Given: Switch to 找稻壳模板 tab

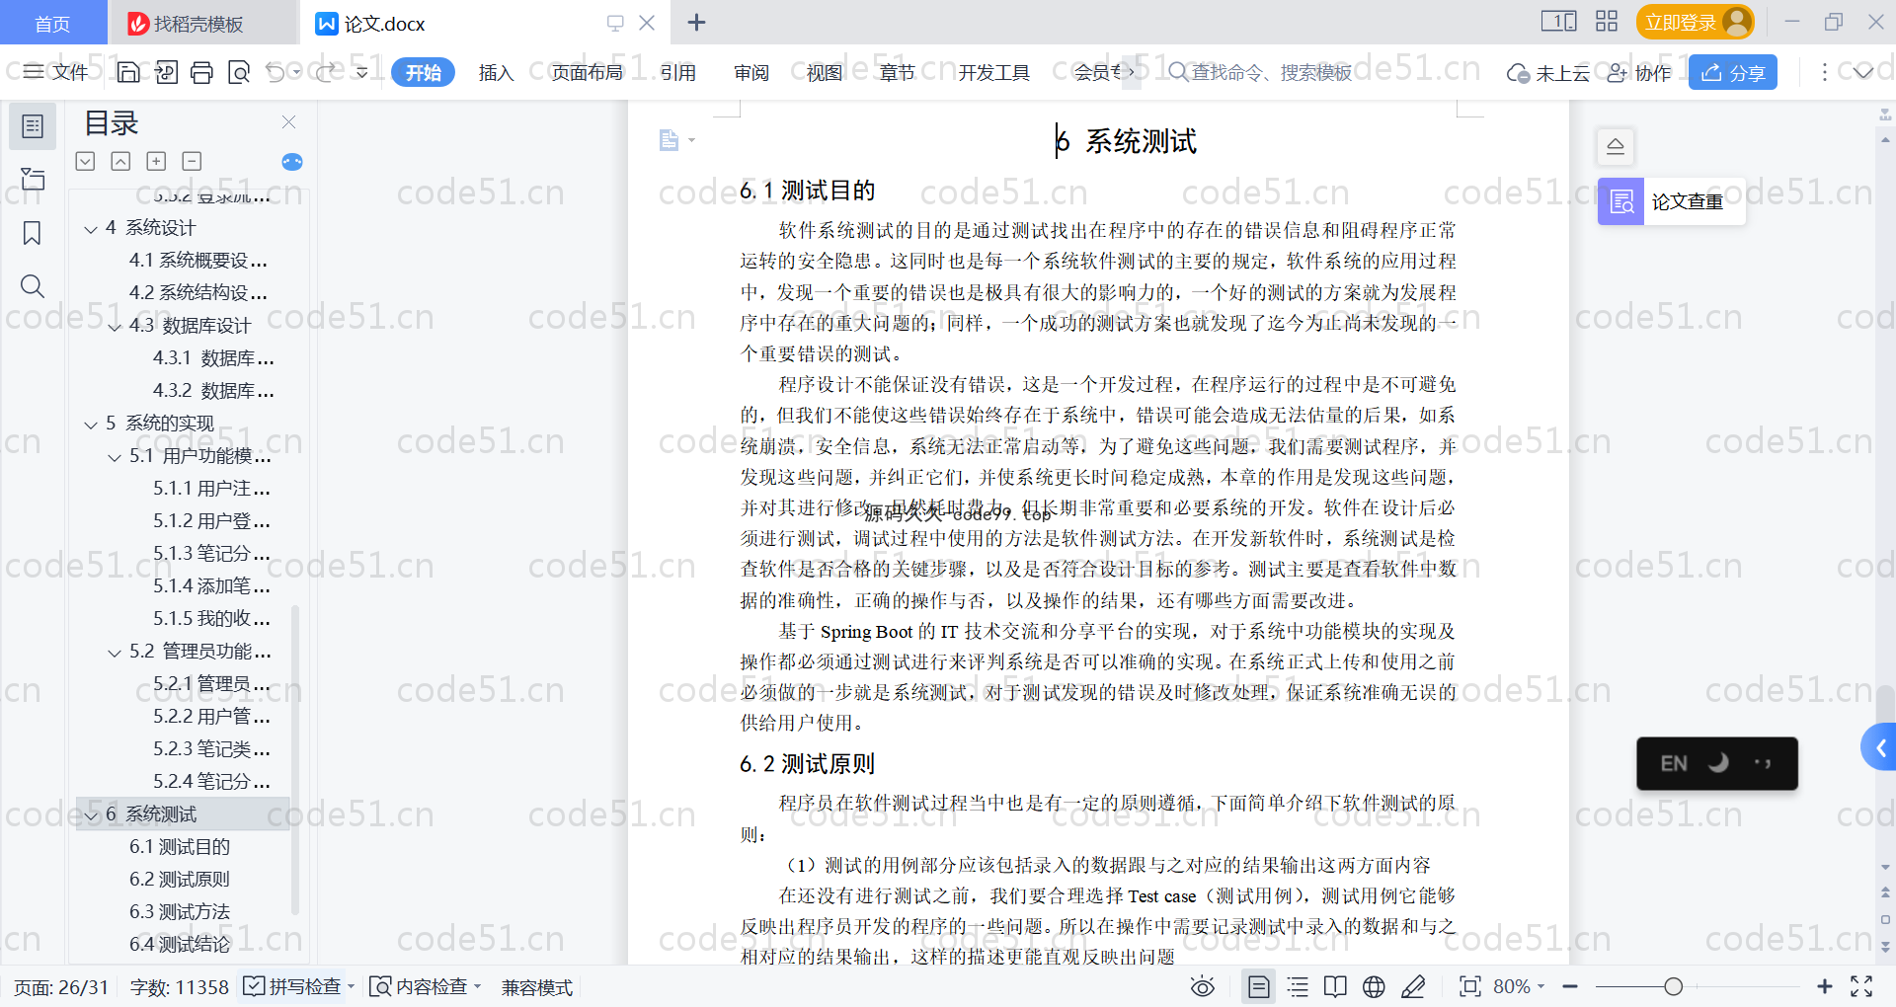Looking at the screenshot, I should pyautogui.click(x=202, y=23).
